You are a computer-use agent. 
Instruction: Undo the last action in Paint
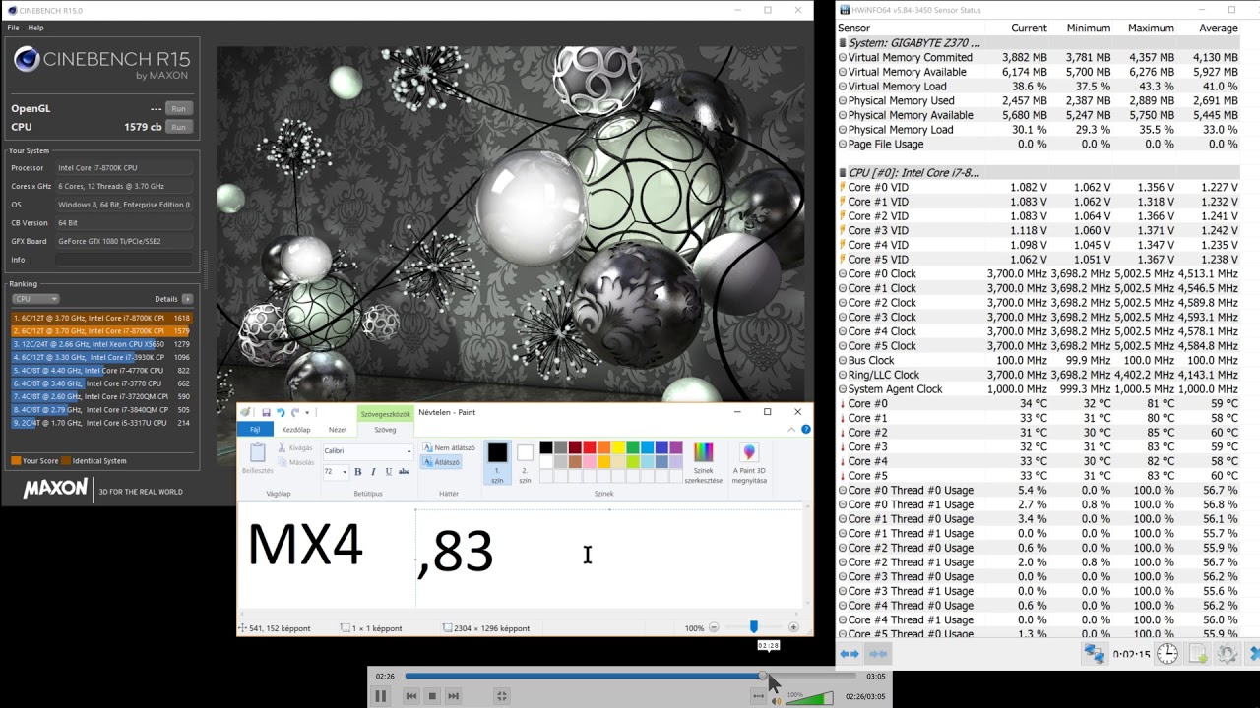(x=281, y=413)
